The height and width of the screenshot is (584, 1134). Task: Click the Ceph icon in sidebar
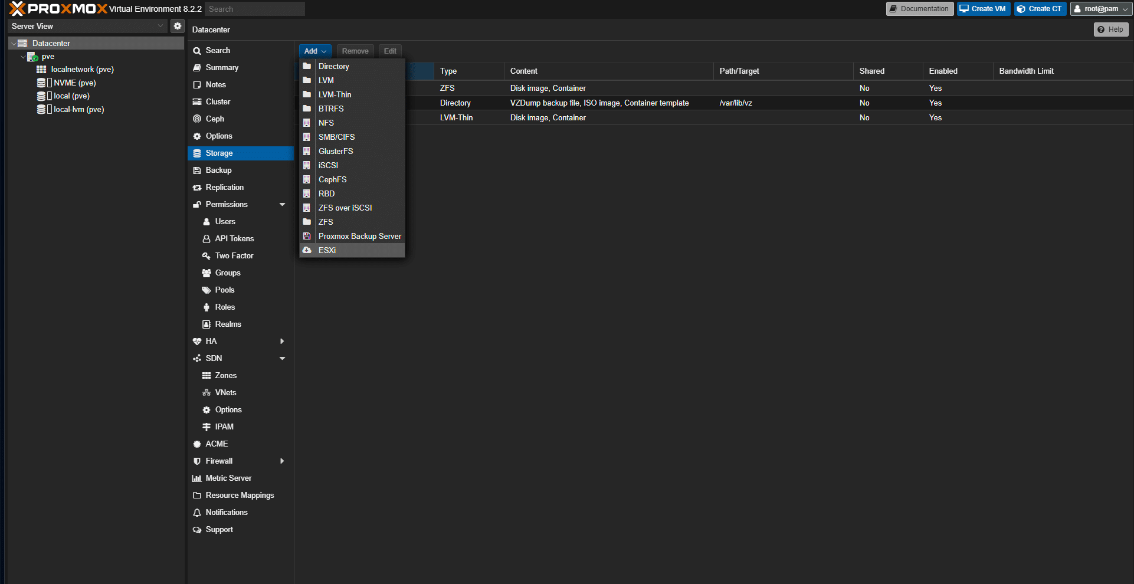[197, 119]
